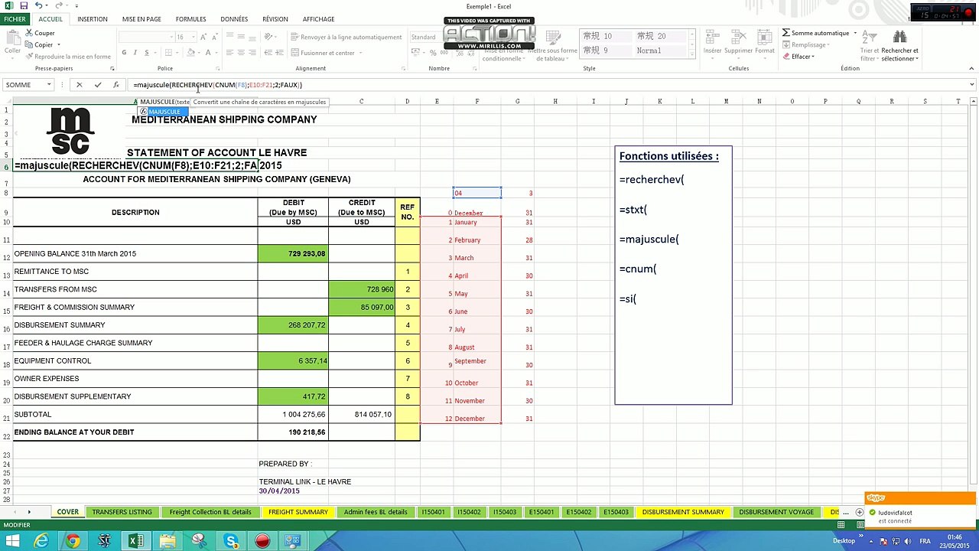Open the FREIGHT SUMMARY sheet tab
Image resolution: width=979 pixels, height=551 pixels.
pyautogui.click(x=298, y=512)
